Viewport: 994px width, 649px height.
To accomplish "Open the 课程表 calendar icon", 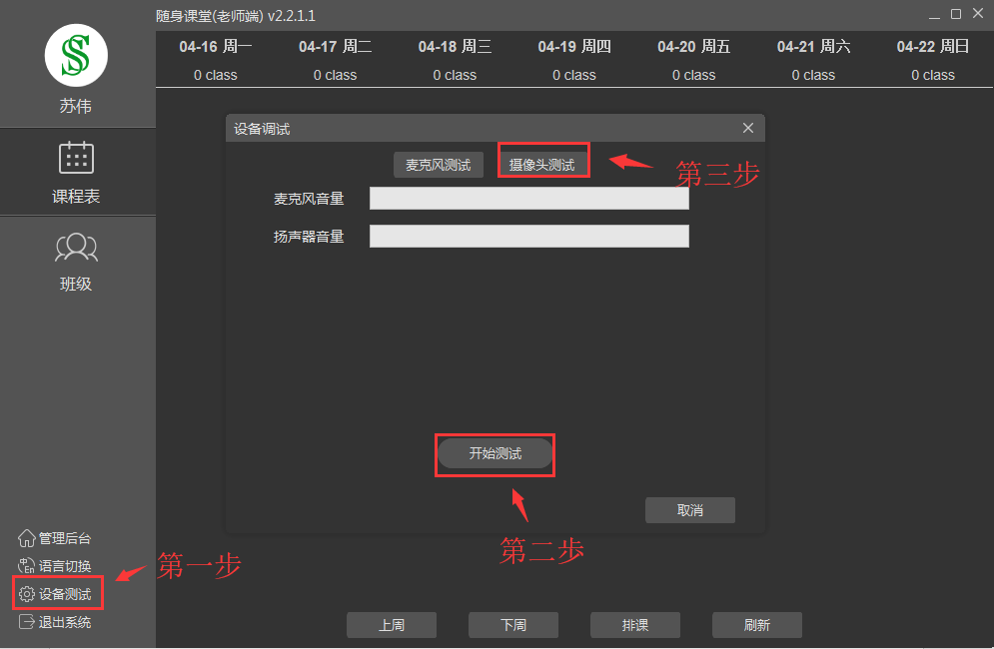I will 76,159.
